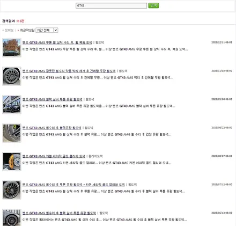Screen dimensions: 236x226
Task: Open the tire close-up thumbnail
Action: (12, 133)
